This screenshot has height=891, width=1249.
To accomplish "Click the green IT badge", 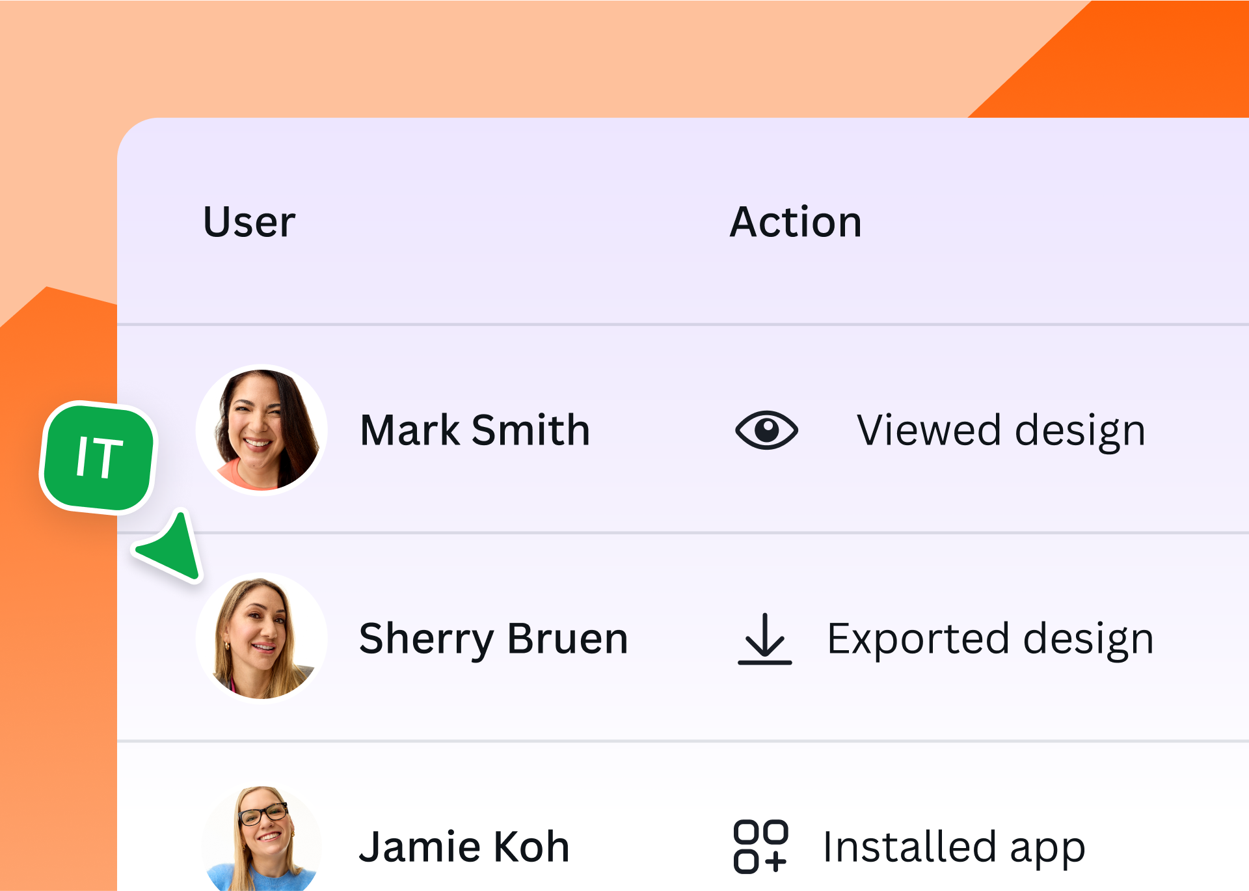I will coord(99,457).
